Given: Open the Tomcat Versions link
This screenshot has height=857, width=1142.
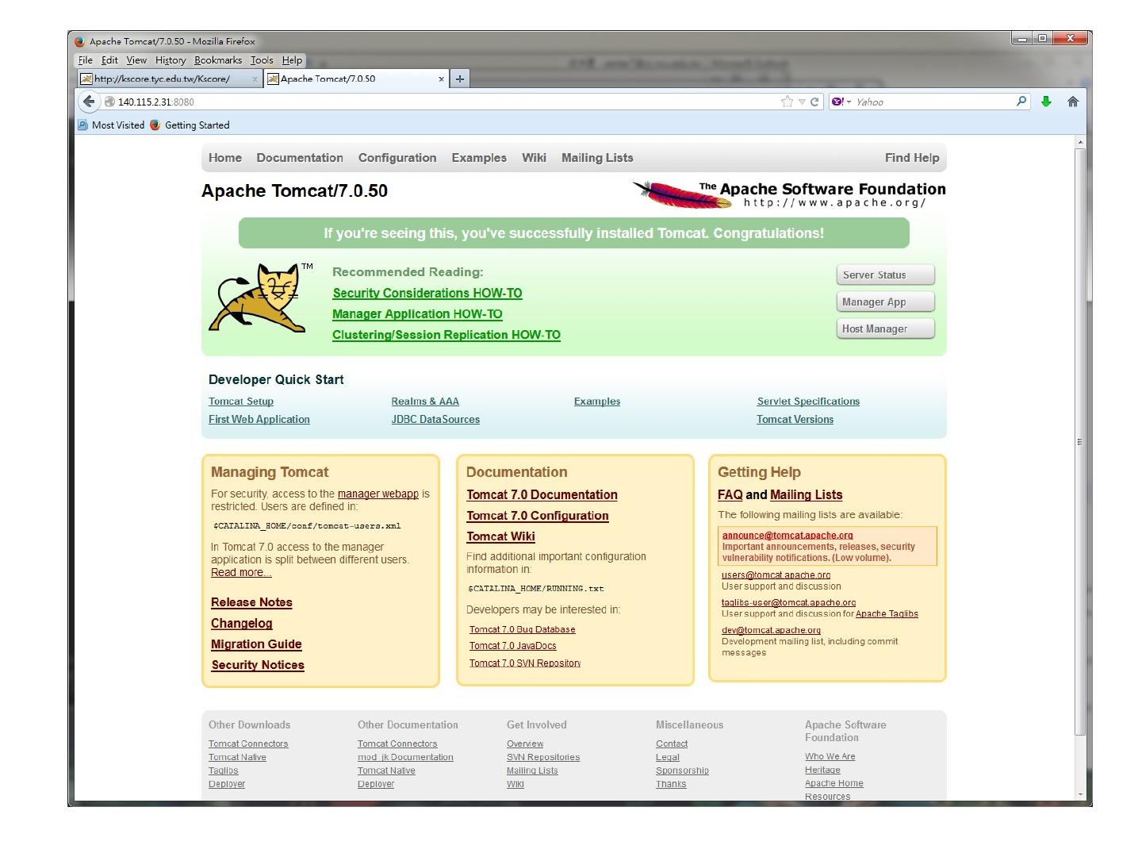Looking at the screenshot, I should tap(795, 420).
